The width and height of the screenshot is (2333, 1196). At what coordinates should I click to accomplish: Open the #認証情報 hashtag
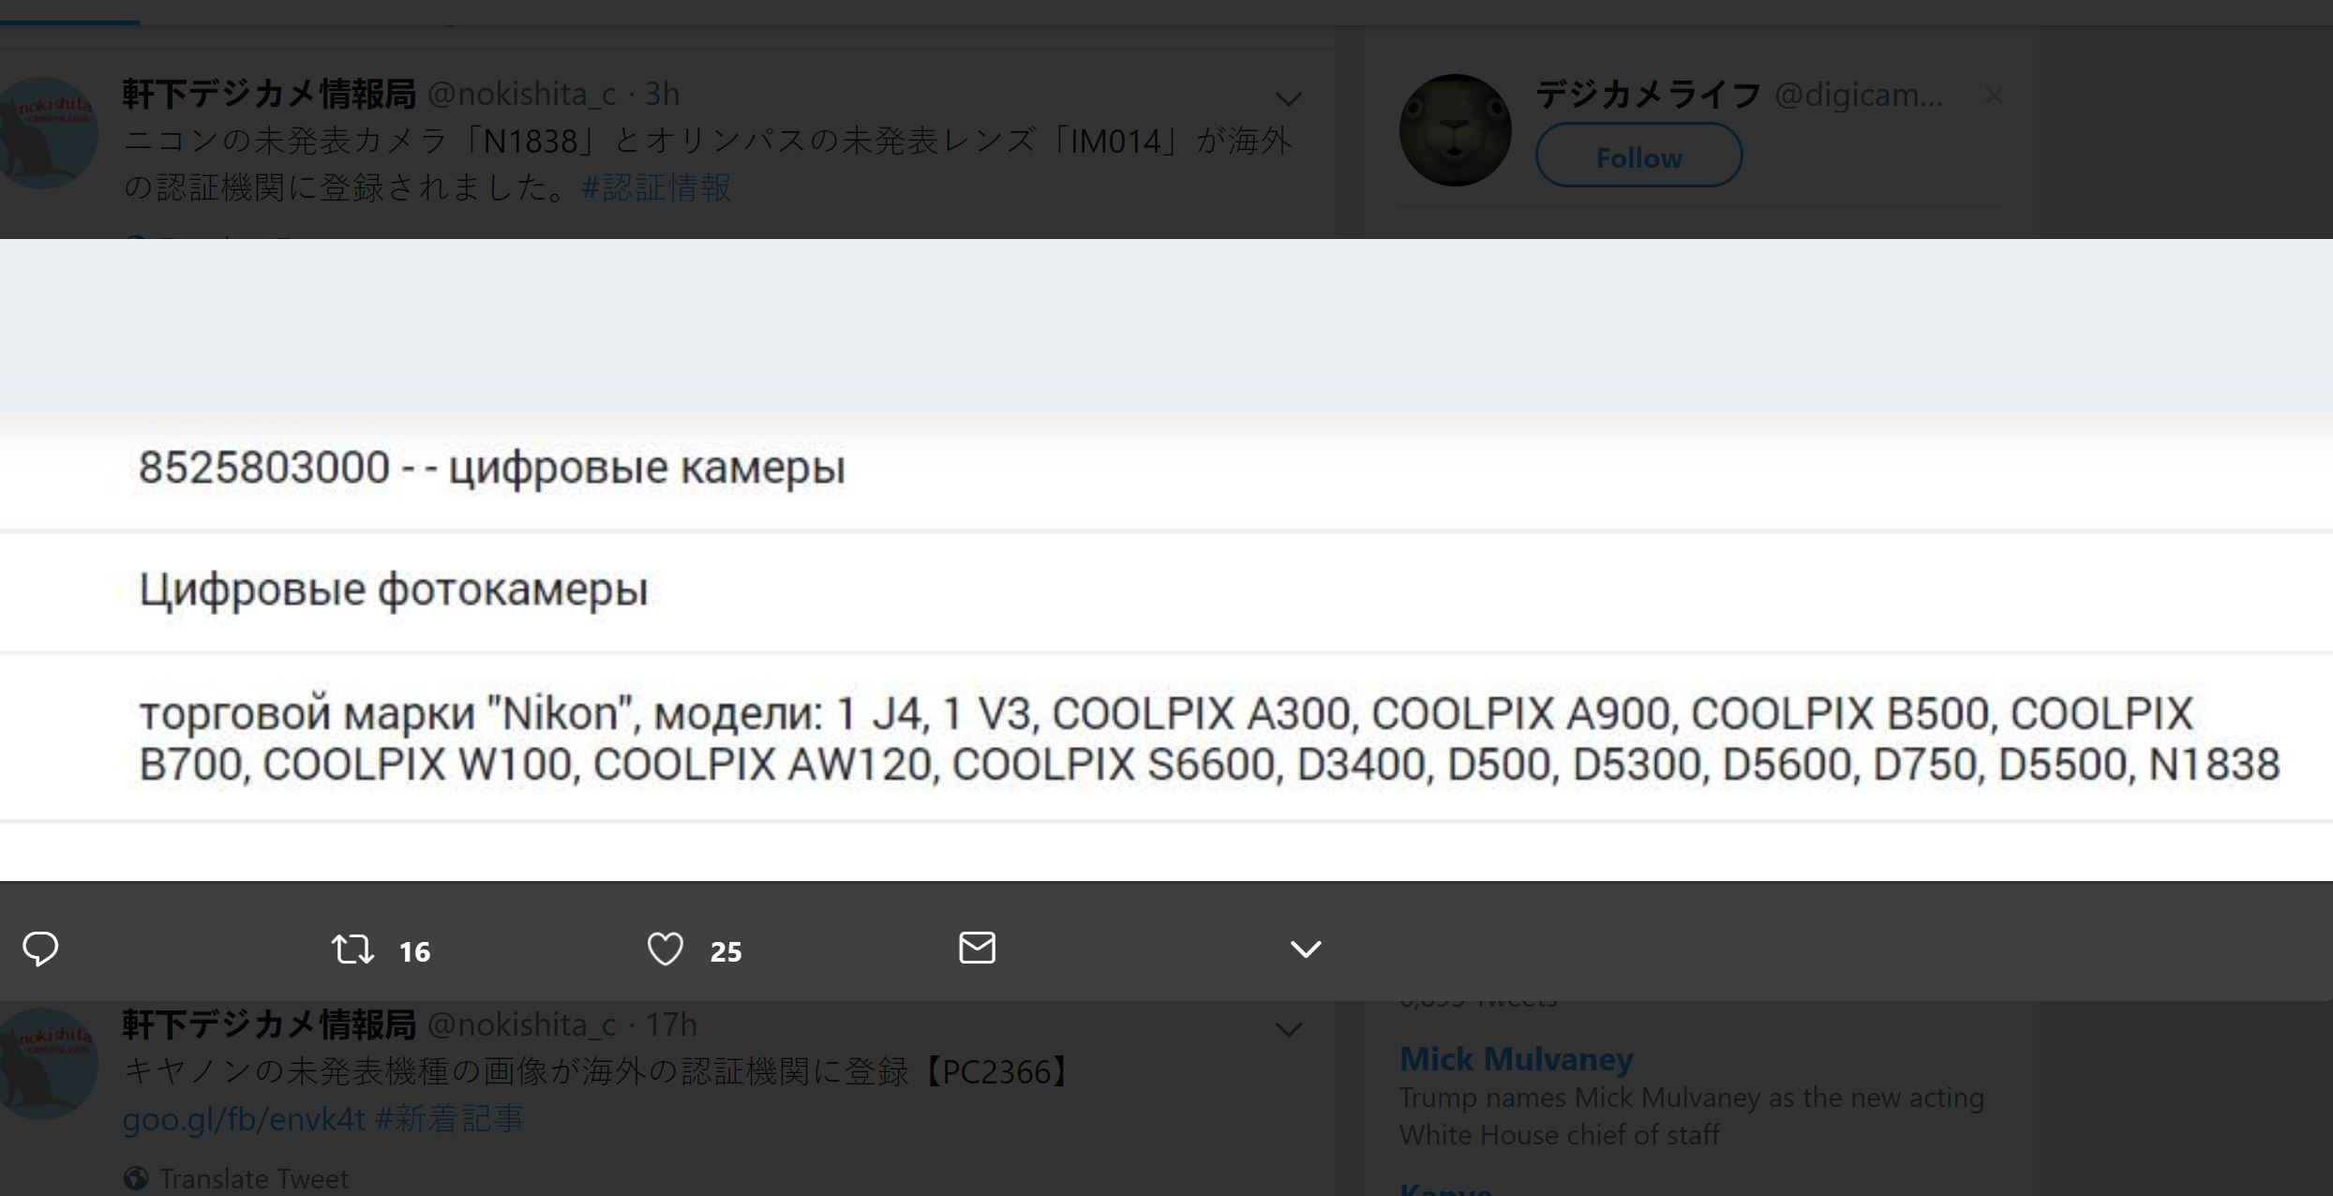(x=656, y=187)
